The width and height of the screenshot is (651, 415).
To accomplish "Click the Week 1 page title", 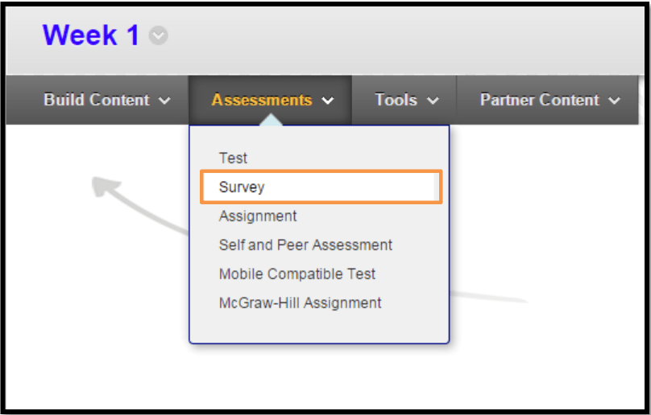I will [90, 35].
